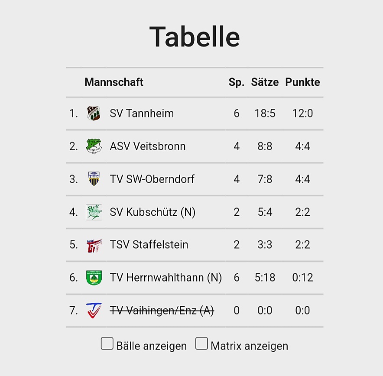Open the ASV Veitsbronn team page
Screen dimensions: 383x376
click(147, 146)
